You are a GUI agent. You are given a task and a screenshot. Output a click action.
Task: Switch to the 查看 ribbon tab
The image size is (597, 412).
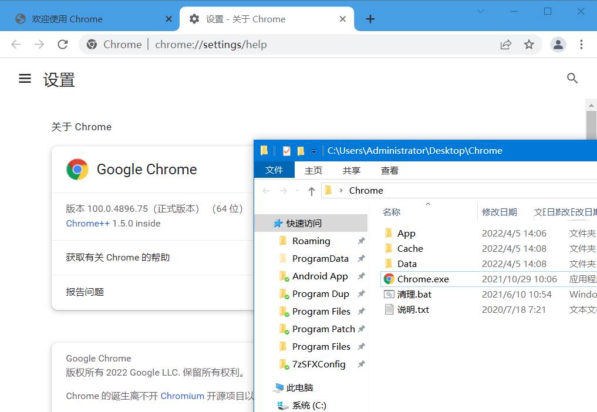389,170
